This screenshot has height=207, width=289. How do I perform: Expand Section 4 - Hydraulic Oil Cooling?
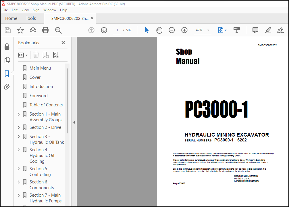coord(19,150)
